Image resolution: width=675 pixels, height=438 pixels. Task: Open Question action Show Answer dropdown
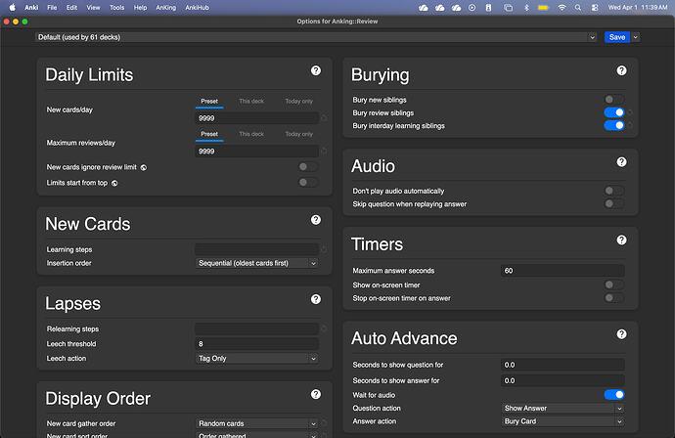pyautogui.click(x=563, y=408)
